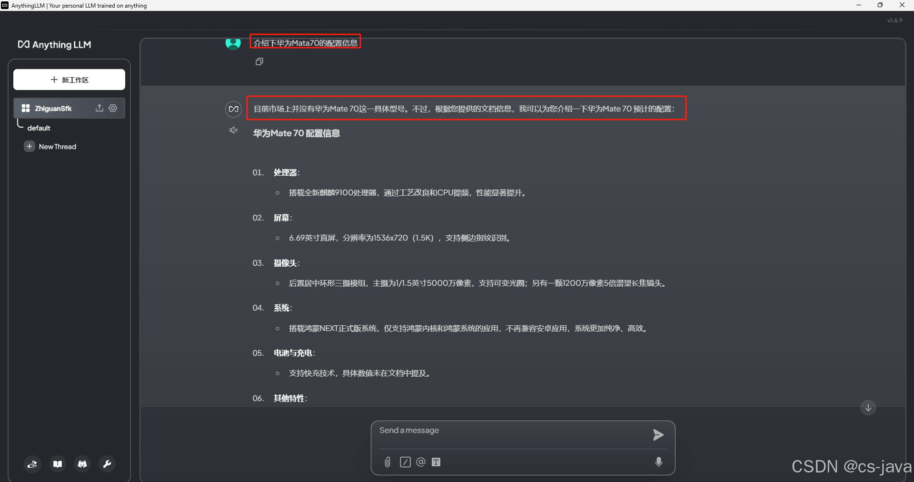
Task: Start voice input with microphone icon
Action: pyautogui.click(x=659, y=462)
